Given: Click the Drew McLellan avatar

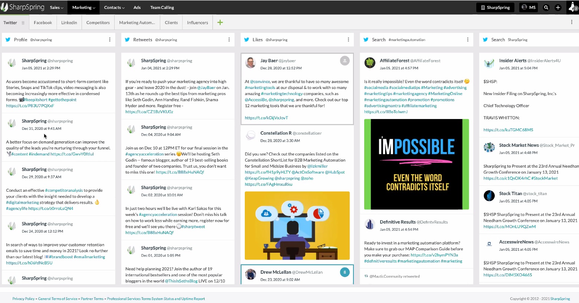Looking at the screenshot, I should click(x=251, y=274).
